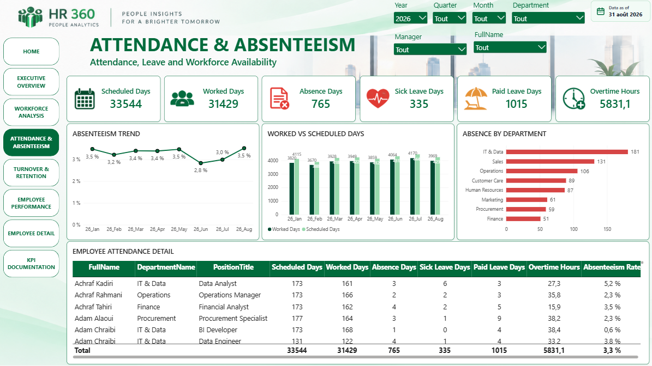Open the Year 2026 dropdown
652x366 pixels.
tap(410, 19)
